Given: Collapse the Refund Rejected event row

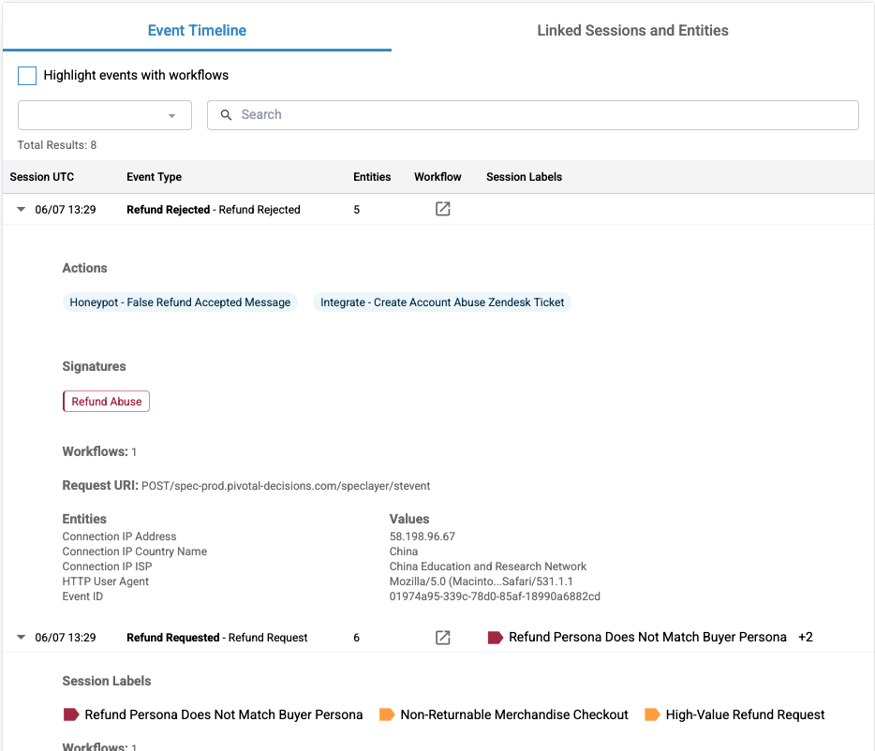Looking at the screenshot, I should (x=21, y=210).
